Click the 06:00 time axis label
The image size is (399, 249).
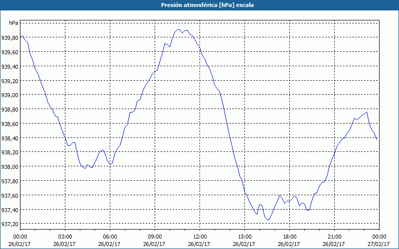110,237
